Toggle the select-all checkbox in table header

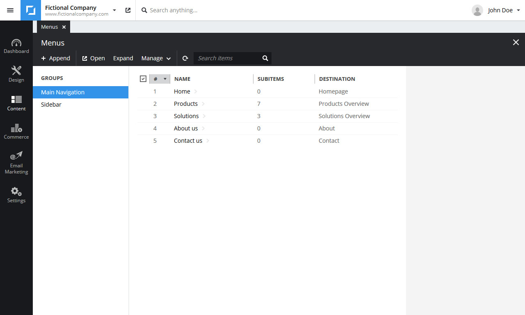(x=143, y=79)
